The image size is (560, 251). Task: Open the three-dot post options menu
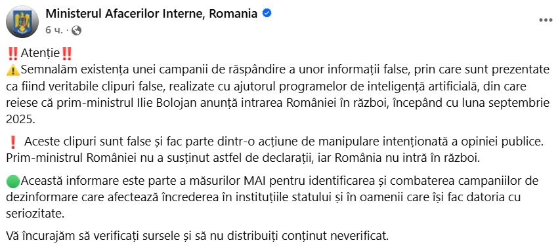coord(546,21)
